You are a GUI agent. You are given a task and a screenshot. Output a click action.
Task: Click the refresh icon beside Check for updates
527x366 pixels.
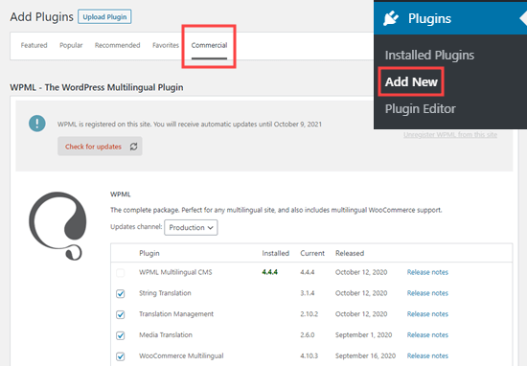[x=133, y=147]
